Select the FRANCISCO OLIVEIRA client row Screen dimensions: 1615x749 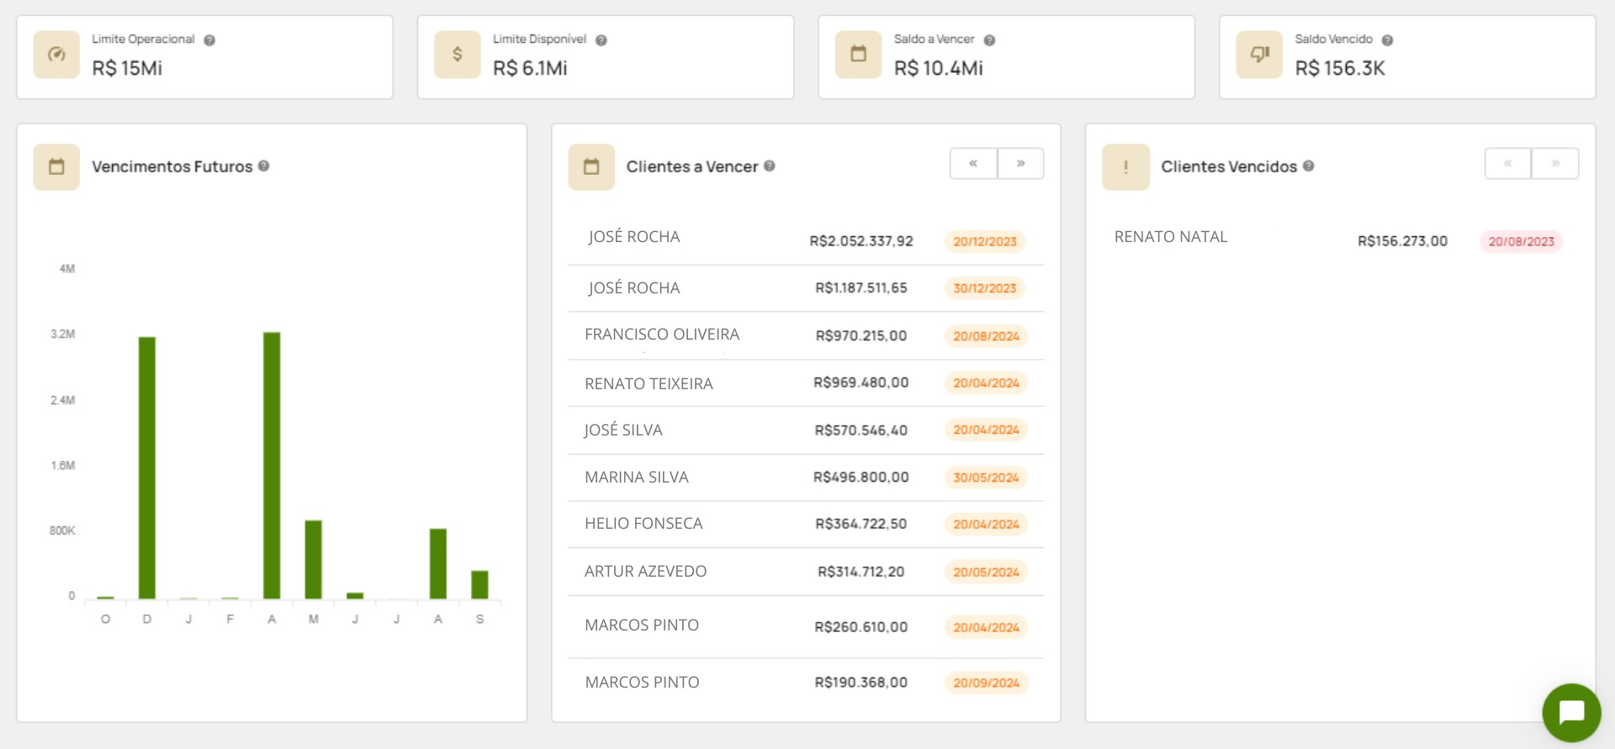[662, 335]
